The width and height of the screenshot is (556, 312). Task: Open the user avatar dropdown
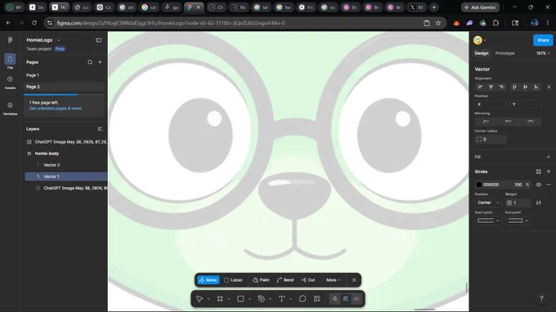pos(480,40)
